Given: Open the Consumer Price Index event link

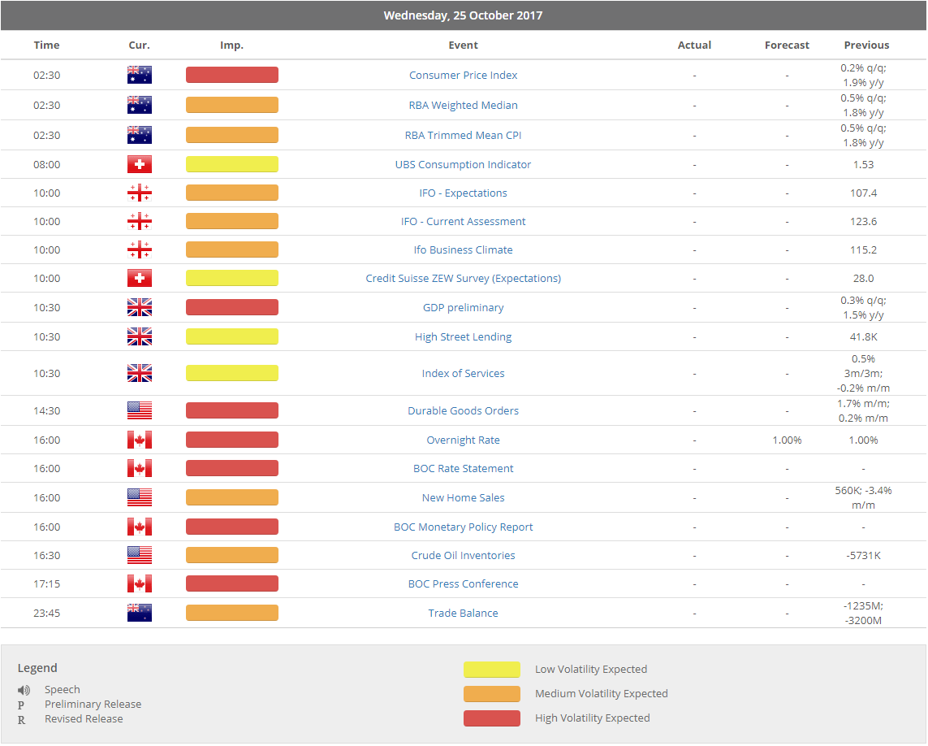Looking at the screenshot, I should 463,75.
